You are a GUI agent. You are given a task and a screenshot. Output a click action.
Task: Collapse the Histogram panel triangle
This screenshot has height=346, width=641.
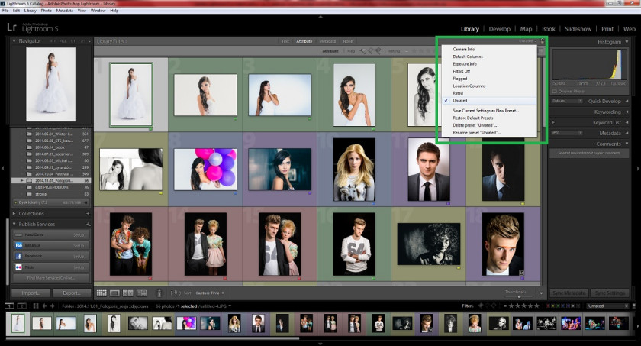click(627, 42)
